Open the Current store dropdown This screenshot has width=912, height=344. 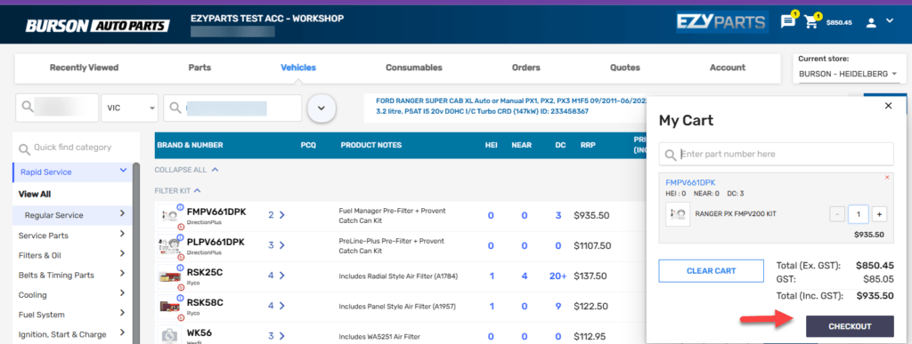pyautogui.click(x=848, y=75)
